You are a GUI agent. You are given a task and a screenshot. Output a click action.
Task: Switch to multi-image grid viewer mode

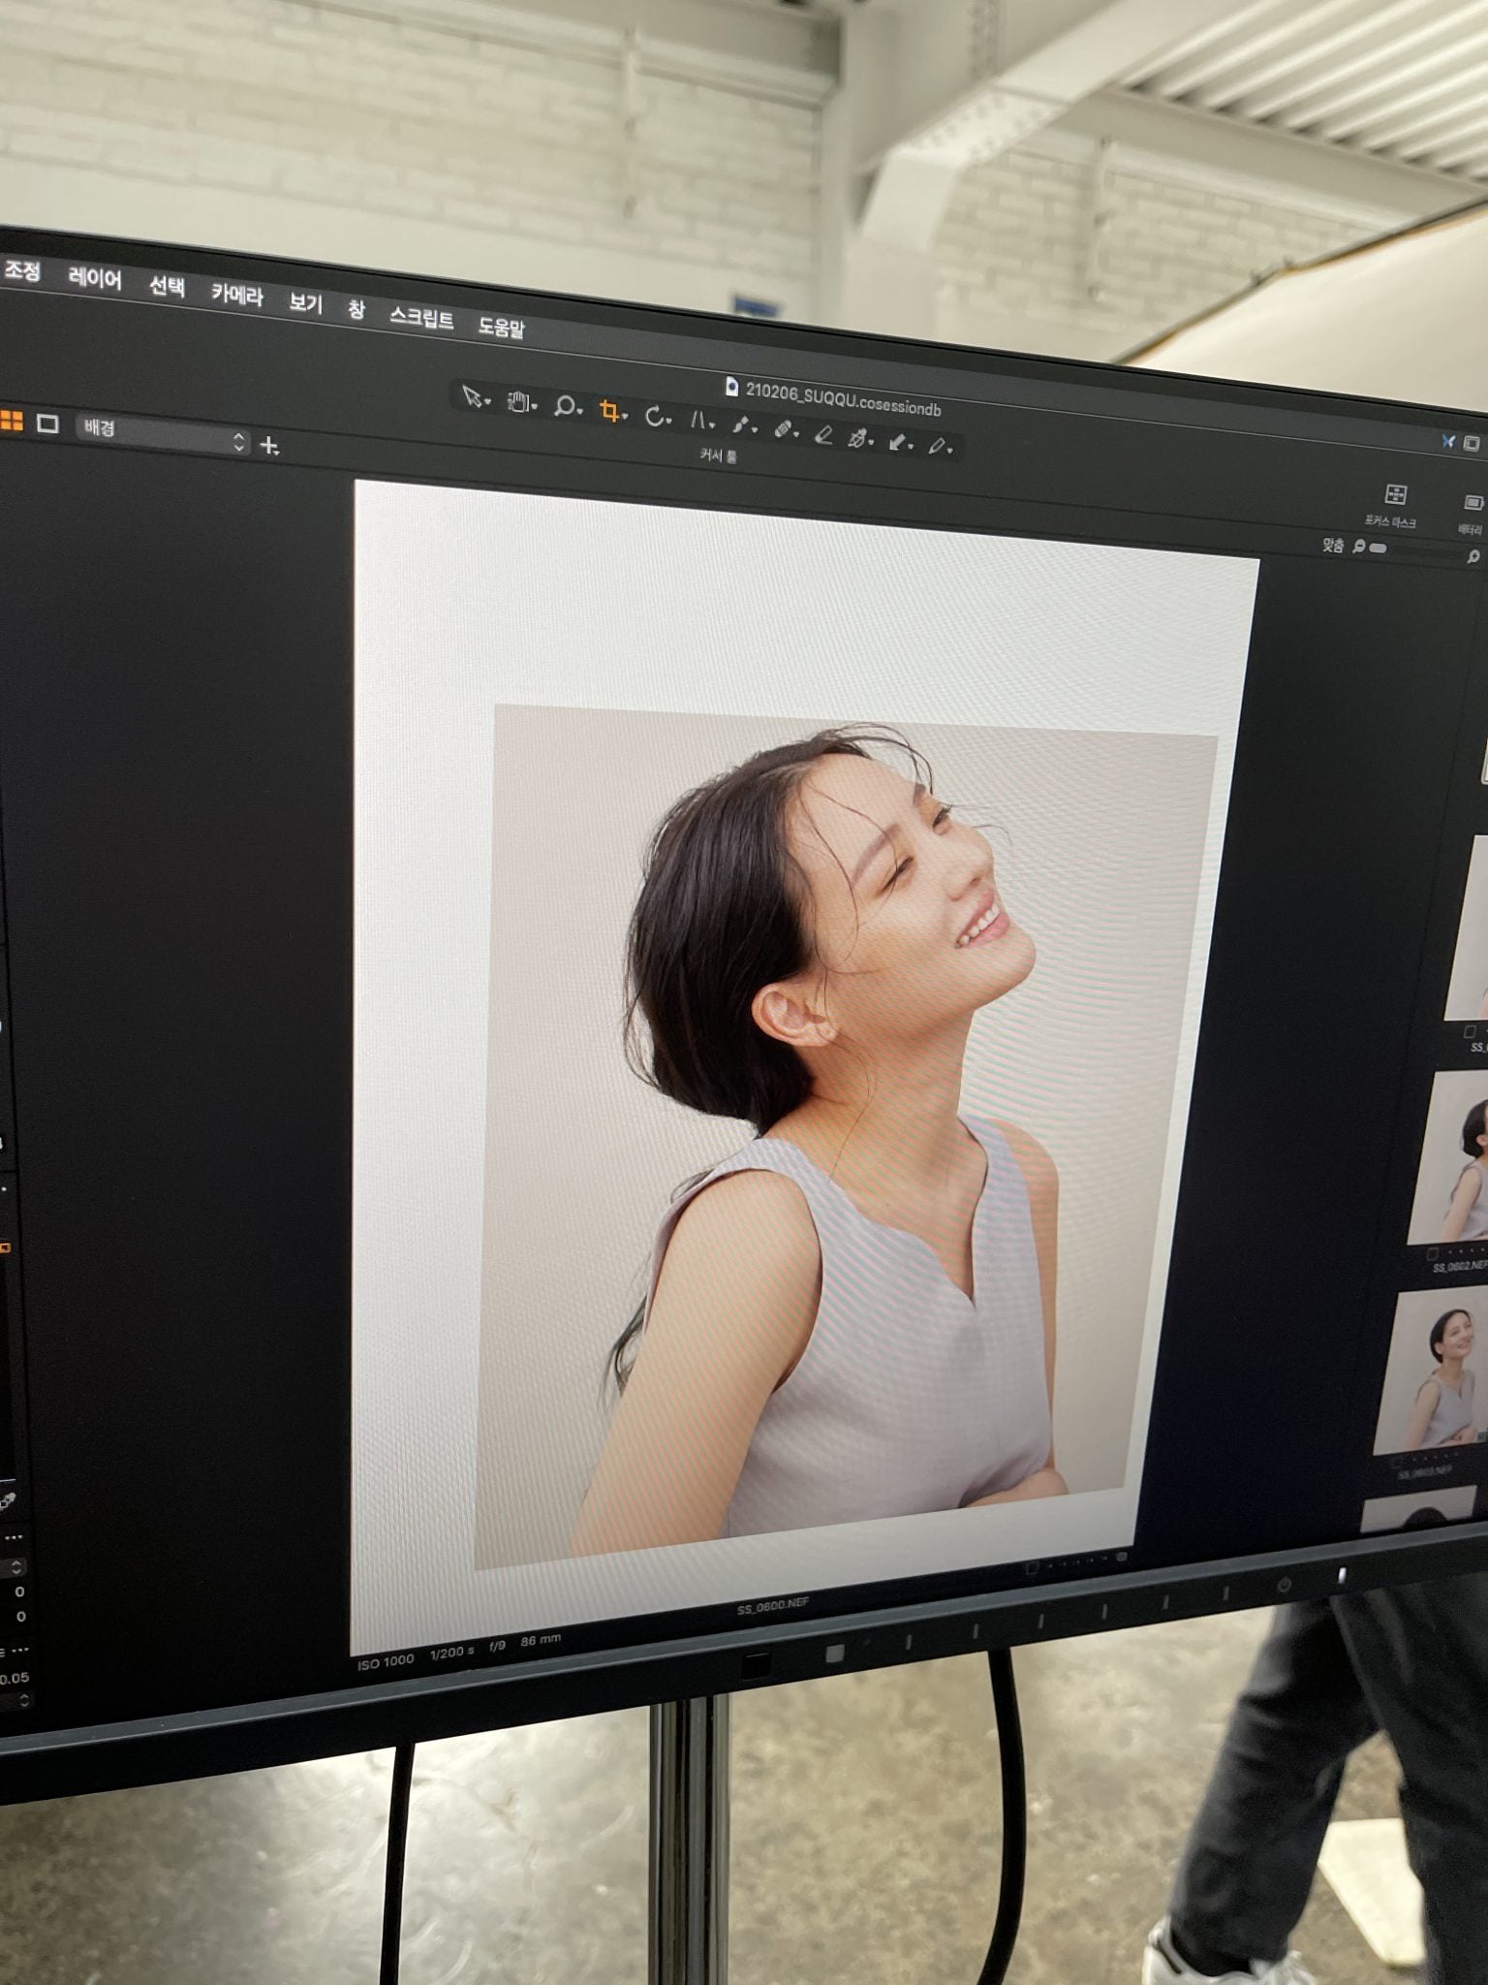tap(12, 420)
